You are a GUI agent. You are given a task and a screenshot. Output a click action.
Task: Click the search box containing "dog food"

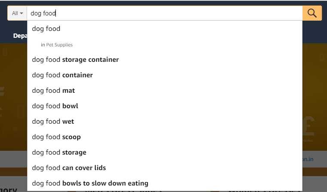click(x=163, y=13)
